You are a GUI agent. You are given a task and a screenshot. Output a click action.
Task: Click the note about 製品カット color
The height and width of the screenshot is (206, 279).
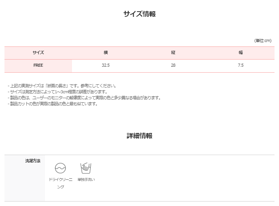pyautogui.click(x=52, y=104)
